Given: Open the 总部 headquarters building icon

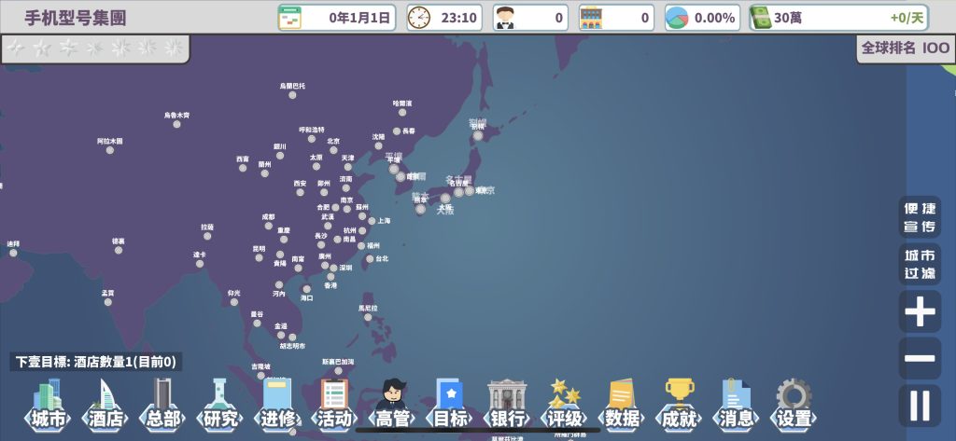Looking at the screenshot, I should [x=162, y=405].
